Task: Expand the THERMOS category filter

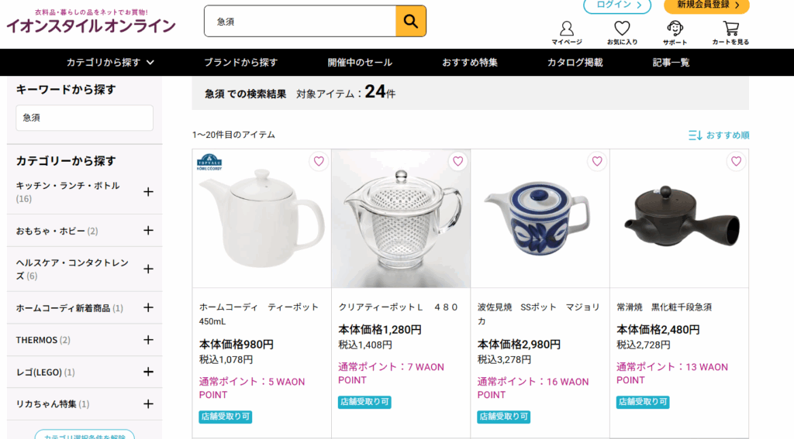Action: click(149, 340)
